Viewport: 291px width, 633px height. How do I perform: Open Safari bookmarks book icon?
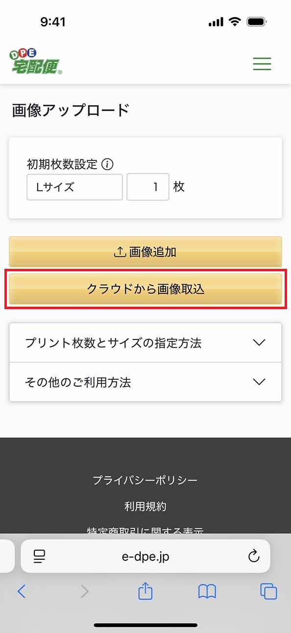coord(207,592)
